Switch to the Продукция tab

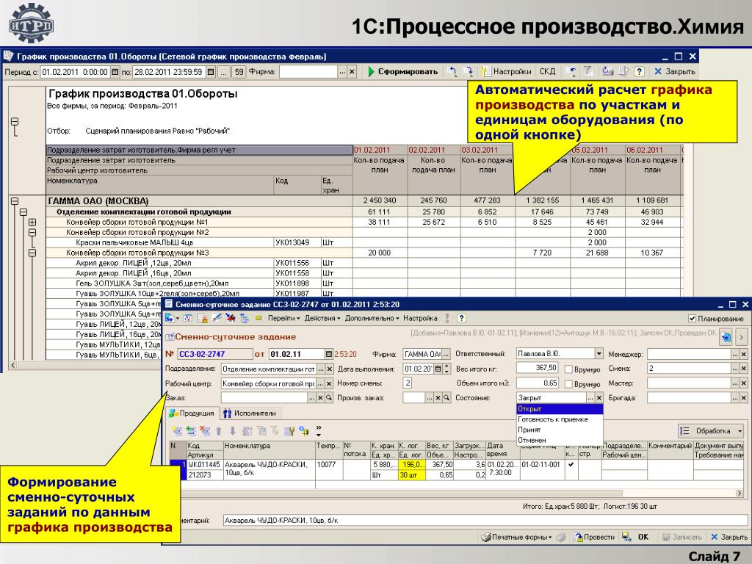[192, 413]
